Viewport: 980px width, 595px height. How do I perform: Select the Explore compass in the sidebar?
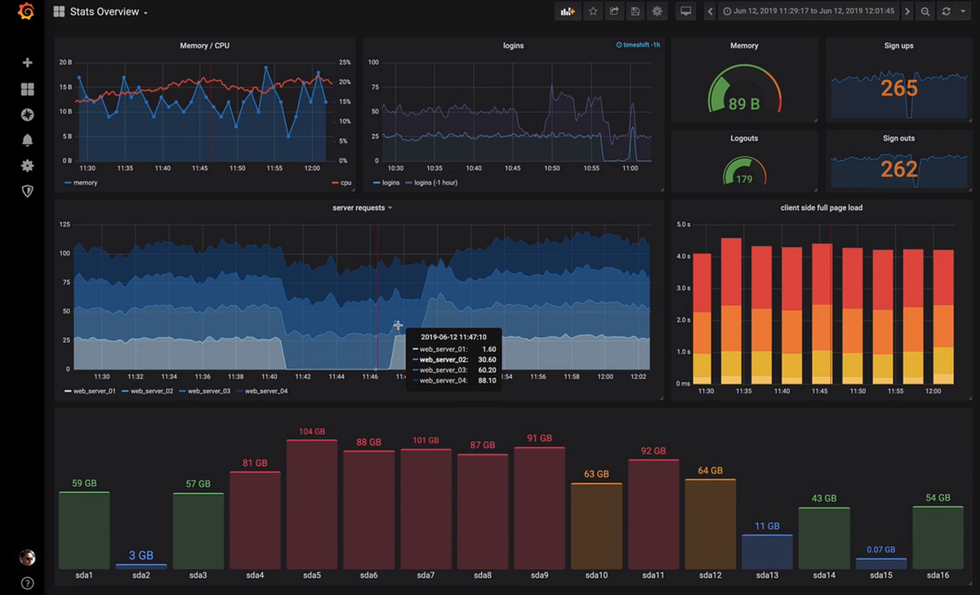coord(27,114)
